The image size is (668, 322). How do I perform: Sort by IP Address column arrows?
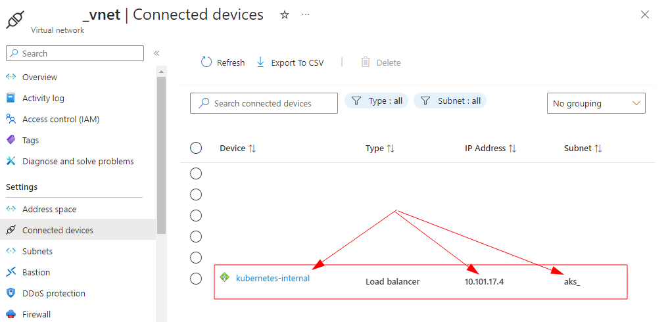512,149
